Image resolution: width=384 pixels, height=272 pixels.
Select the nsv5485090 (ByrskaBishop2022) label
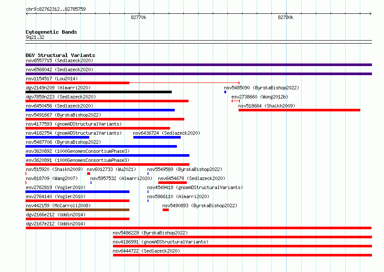tap(261, 88)
